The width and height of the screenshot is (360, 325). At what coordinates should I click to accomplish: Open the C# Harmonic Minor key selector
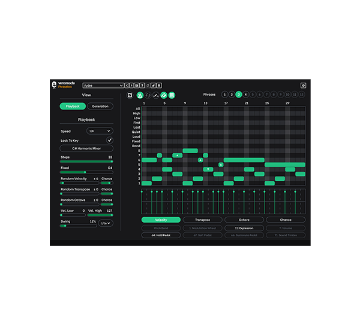[86, 148]
